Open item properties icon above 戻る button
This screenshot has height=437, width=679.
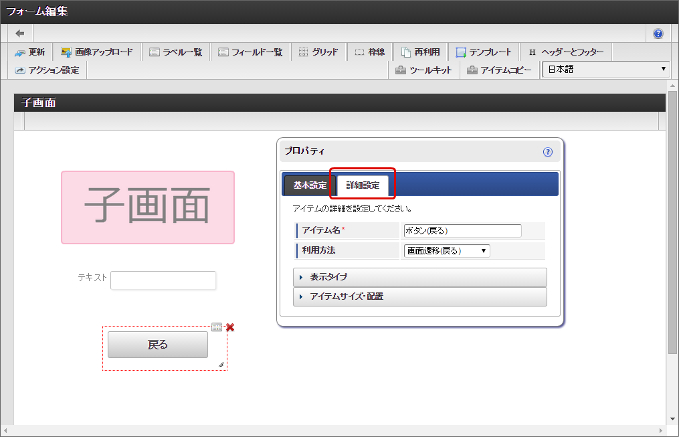217,327
